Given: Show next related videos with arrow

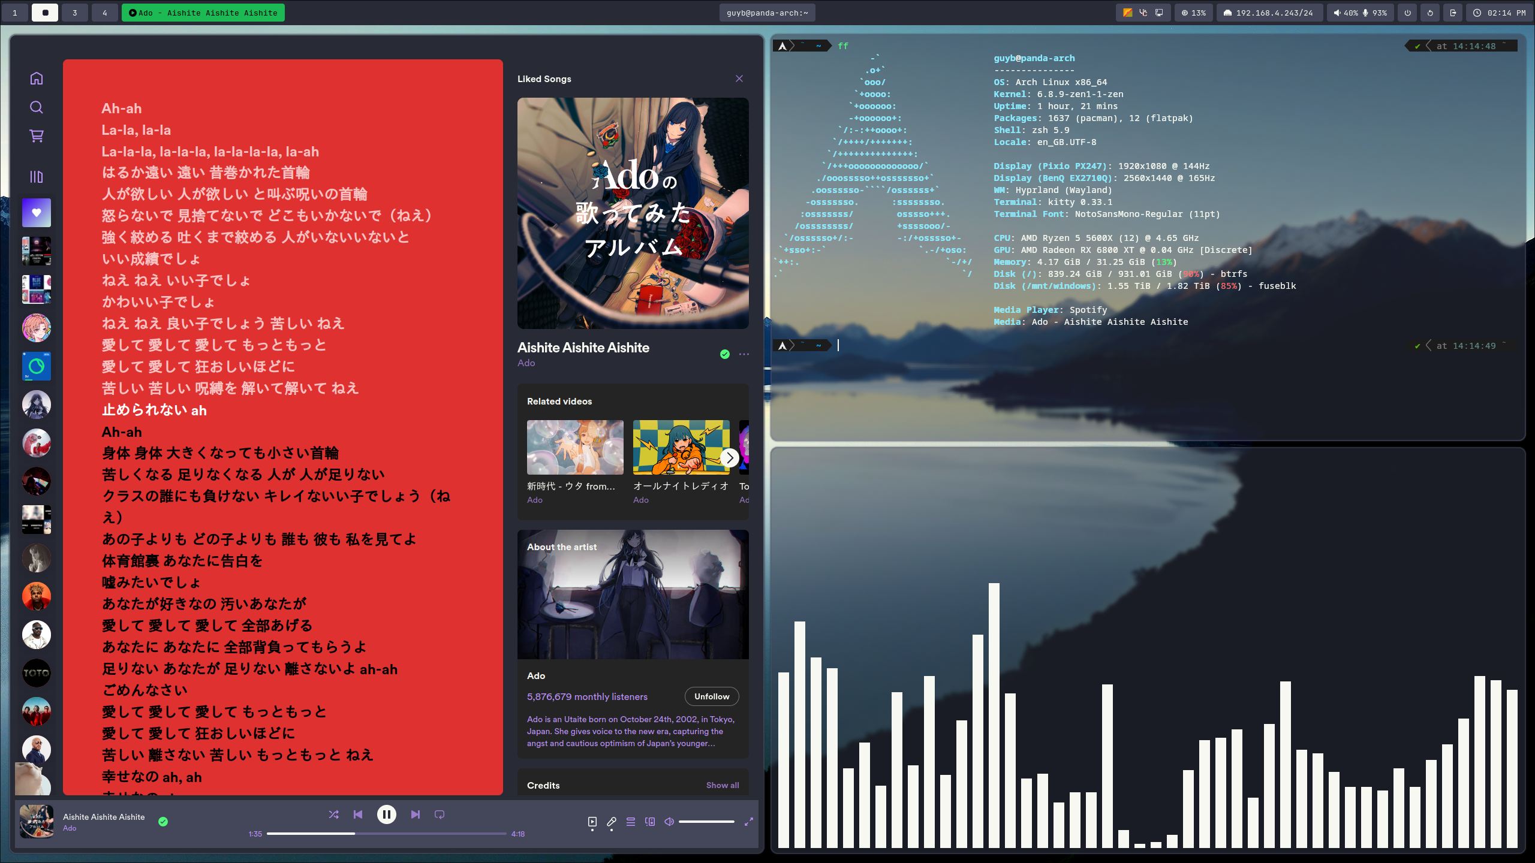Looking at the screenshot, I should [x=730, y=458].
